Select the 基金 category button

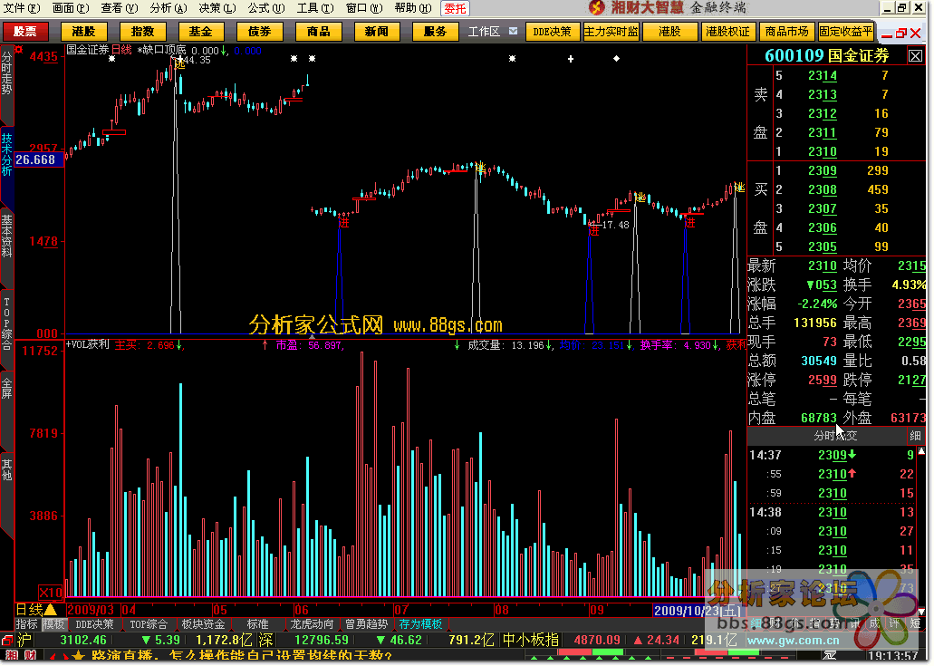(201, 31)
